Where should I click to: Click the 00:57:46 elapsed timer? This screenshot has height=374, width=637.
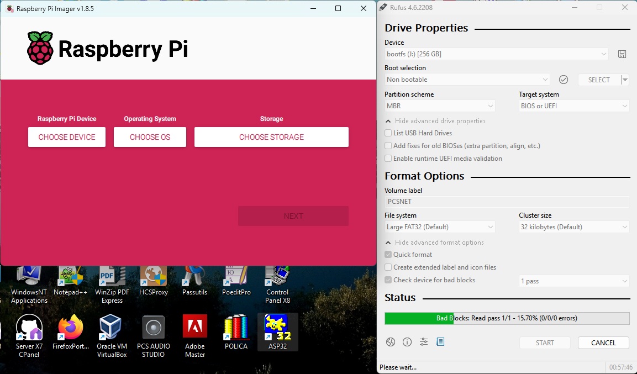[620, 367]
